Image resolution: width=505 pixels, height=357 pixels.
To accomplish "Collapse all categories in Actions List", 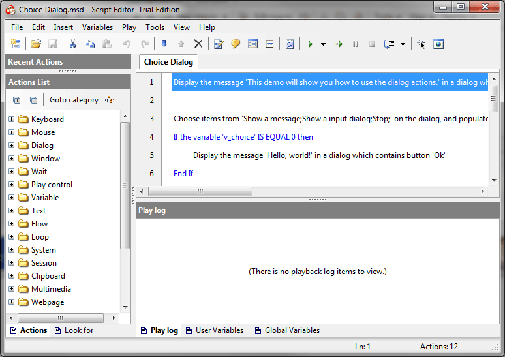I will coord(33,101).
